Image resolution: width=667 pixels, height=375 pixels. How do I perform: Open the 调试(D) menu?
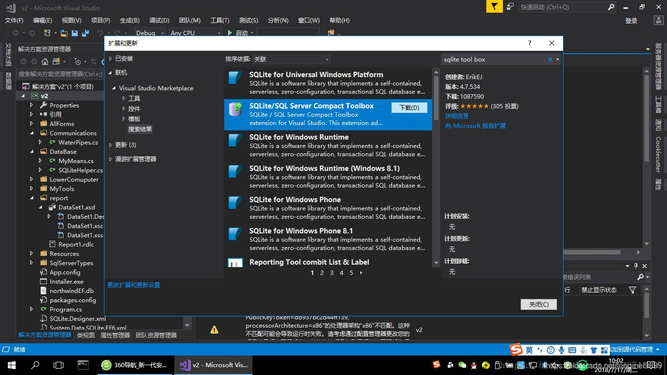[x=159, y=20]
